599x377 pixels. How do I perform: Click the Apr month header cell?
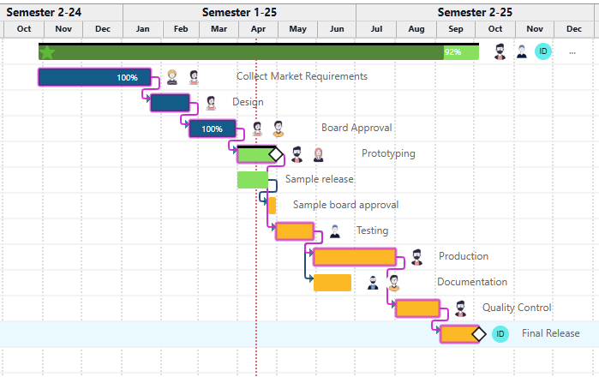coord(258,29)
